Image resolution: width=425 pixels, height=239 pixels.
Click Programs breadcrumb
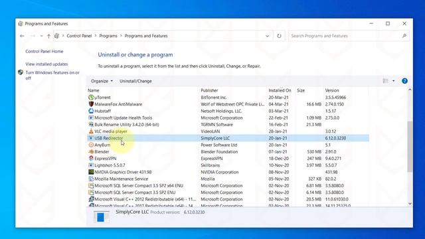[x=108, y=36]
